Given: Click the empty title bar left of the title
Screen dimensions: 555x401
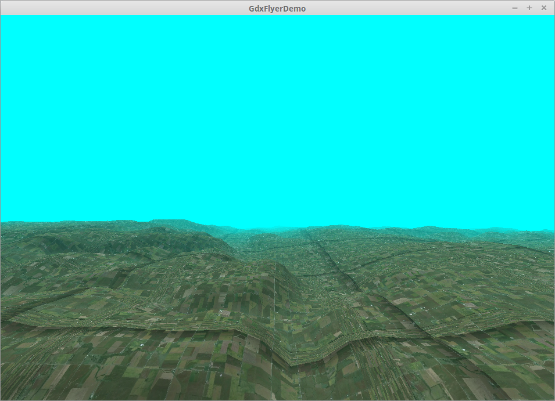Looking at the screenshot, I should coord(116,8).
